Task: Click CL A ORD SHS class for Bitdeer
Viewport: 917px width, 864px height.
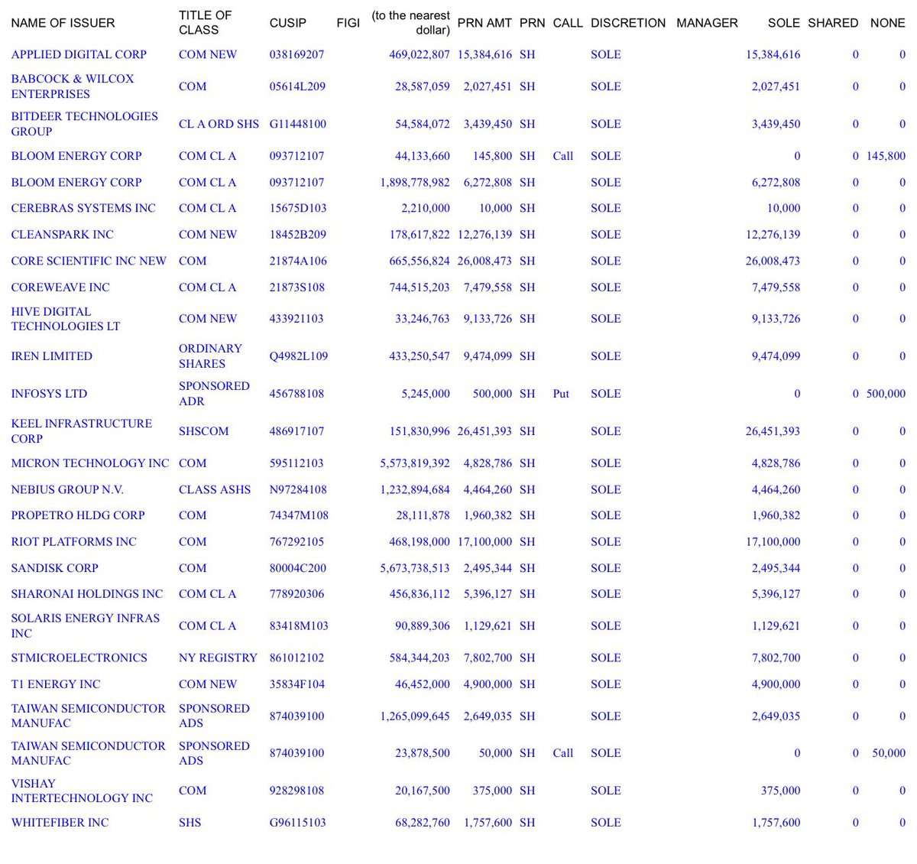Action: pos(219,124)
